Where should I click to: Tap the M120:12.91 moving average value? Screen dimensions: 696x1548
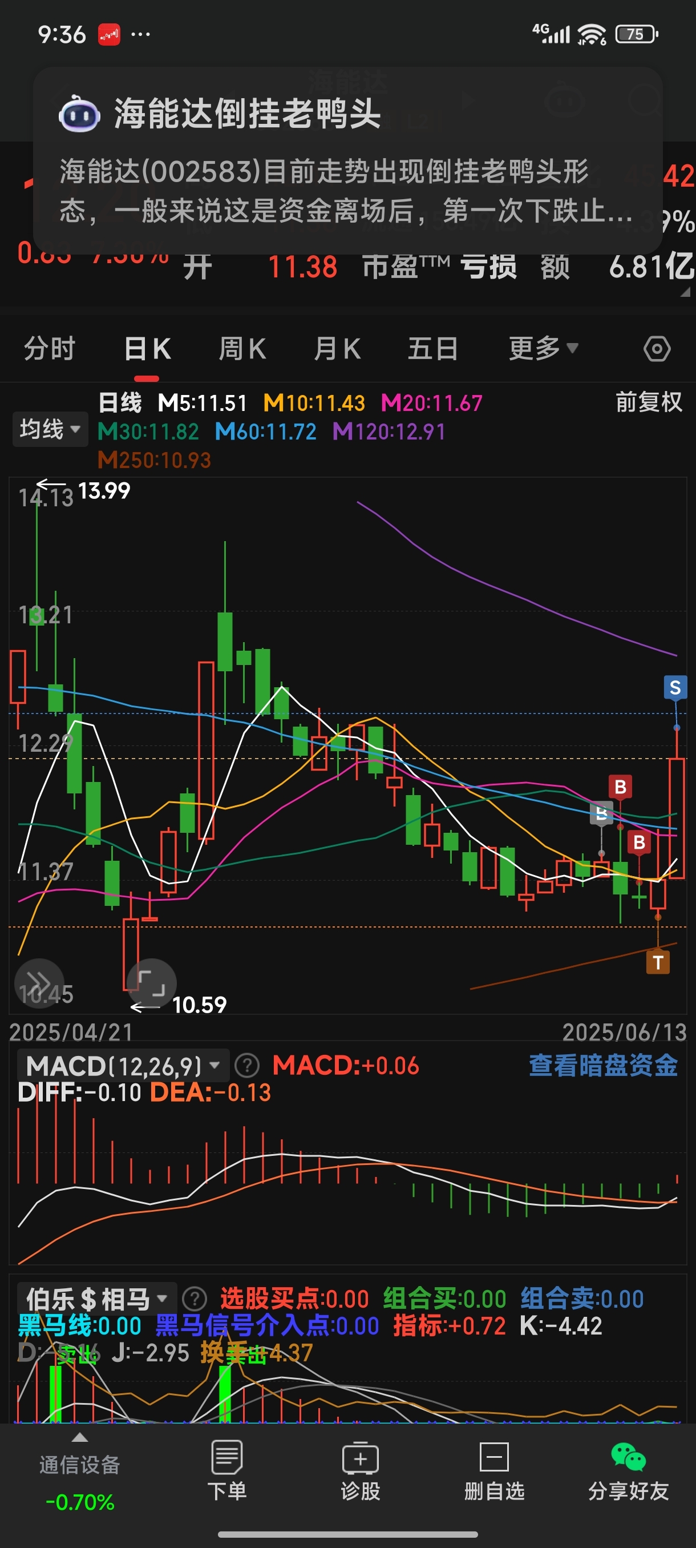pos(389,432)
